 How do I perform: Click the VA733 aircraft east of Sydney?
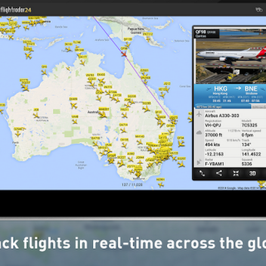(x=174, y=158)
